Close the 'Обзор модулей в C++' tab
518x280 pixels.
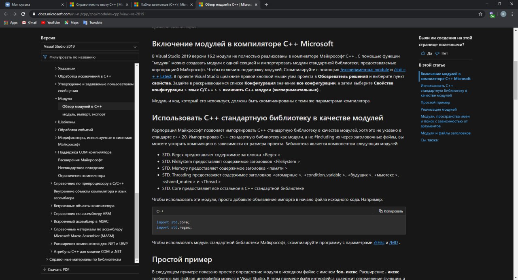[x=256, y=4]
